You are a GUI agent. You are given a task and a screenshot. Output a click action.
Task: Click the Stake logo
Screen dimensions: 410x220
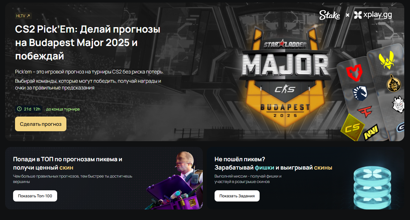(x=330, y=15)
